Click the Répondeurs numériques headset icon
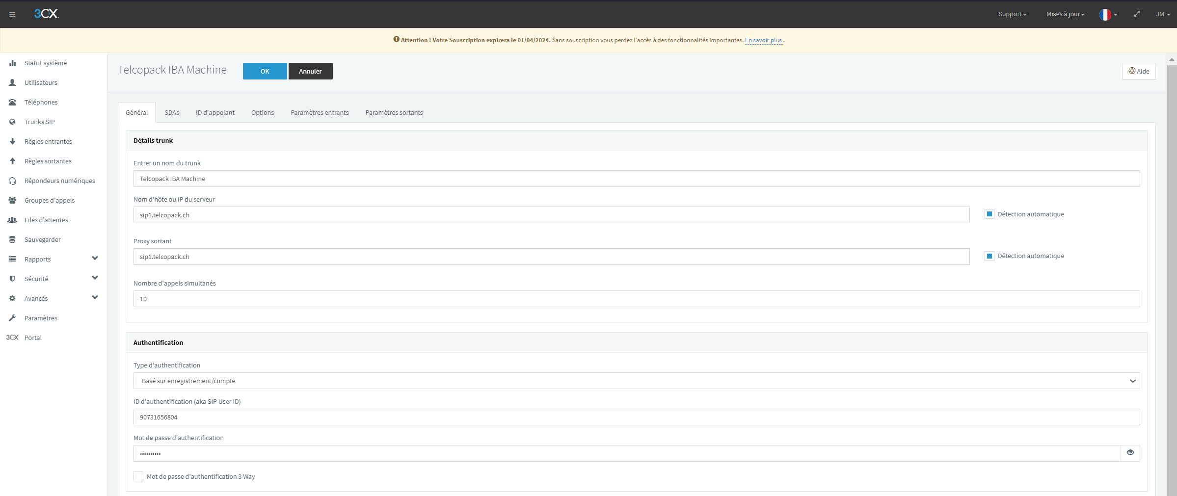This screenshot has width=1177, height=496. 12,181
